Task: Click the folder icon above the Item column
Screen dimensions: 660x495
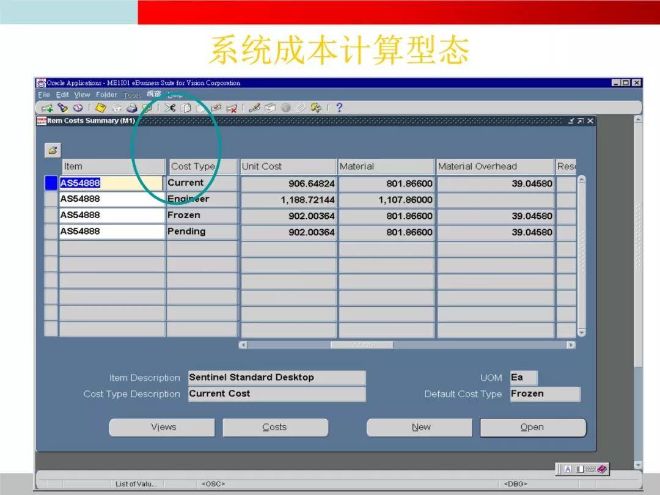Action: click(x=53, y=150)
